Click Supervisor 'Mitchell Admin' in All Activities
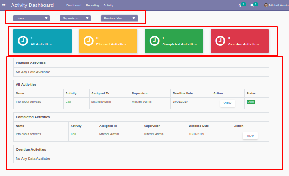 tap(142, 102)
